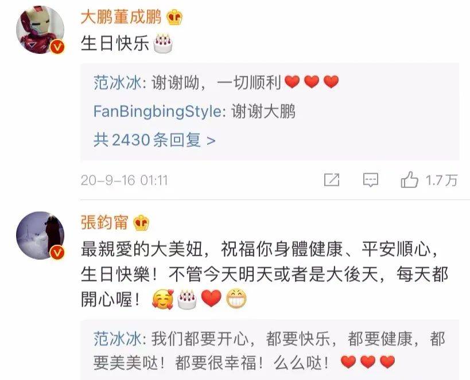Open 大鹏董成鹏 username link
This screenshot has height=380, width=470.
(121, 17)
